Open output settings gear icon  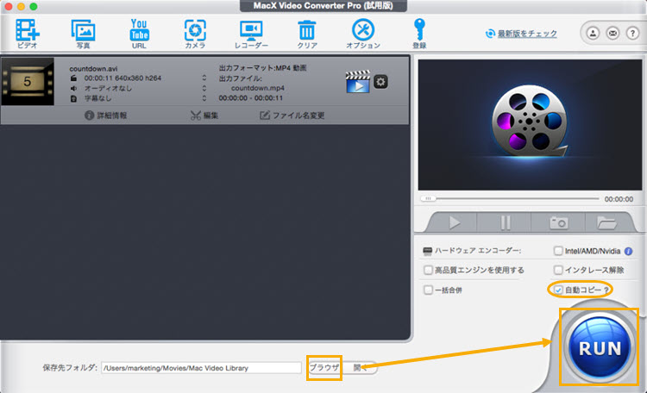(380, 82)
